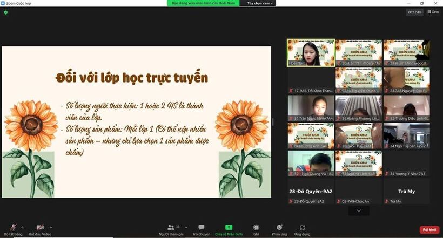Open the participants list (Người tham gia)
The width and height of the screenshot is (443, 238).
(171, 228)
